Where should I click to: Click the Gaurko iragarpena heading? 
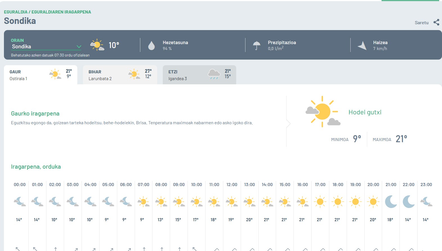point(35,114)
